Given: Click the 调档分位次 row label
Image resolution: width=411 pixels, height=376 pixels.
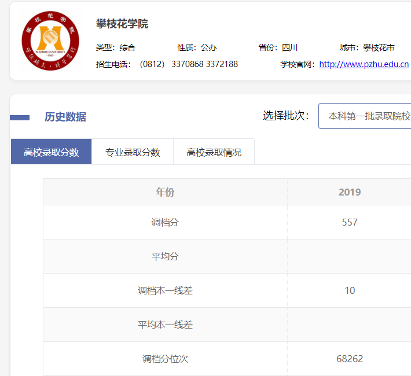Looking at the screenshot, I should [x=165, y=359].
